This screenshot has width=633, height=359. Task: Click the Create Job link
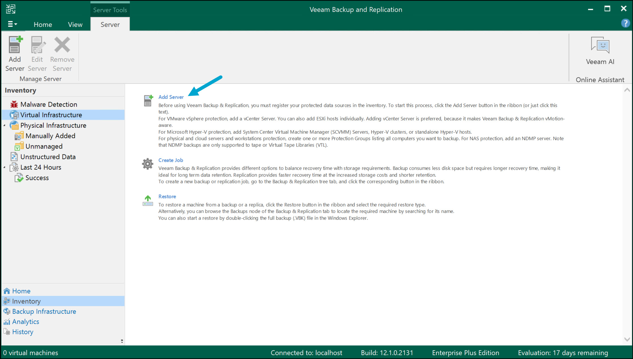tap(171, 160)
